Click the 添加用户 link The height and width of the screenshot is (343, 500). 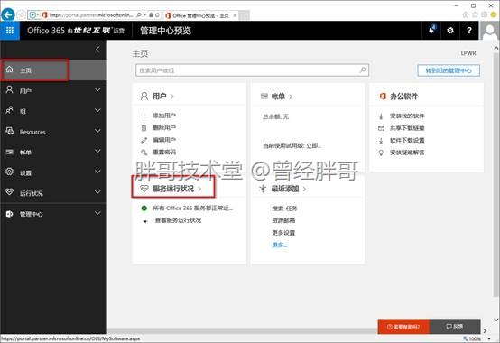pyautogui.click(x=164, y=116)
